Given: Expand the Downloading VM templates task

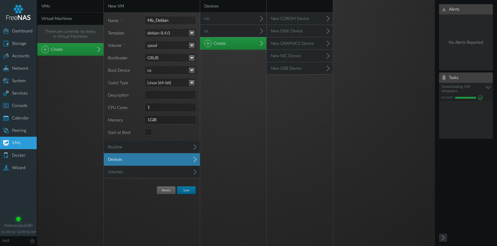Looking at the screenshot, I should 488,88.
